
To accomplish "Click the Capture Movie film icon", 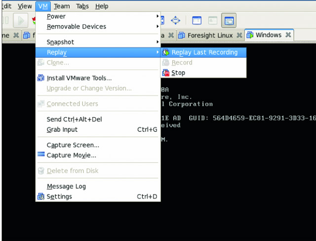I will (x=41, y=154).
